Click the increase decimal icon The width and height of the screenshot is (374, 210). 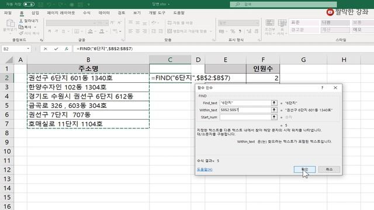(249, 31)
